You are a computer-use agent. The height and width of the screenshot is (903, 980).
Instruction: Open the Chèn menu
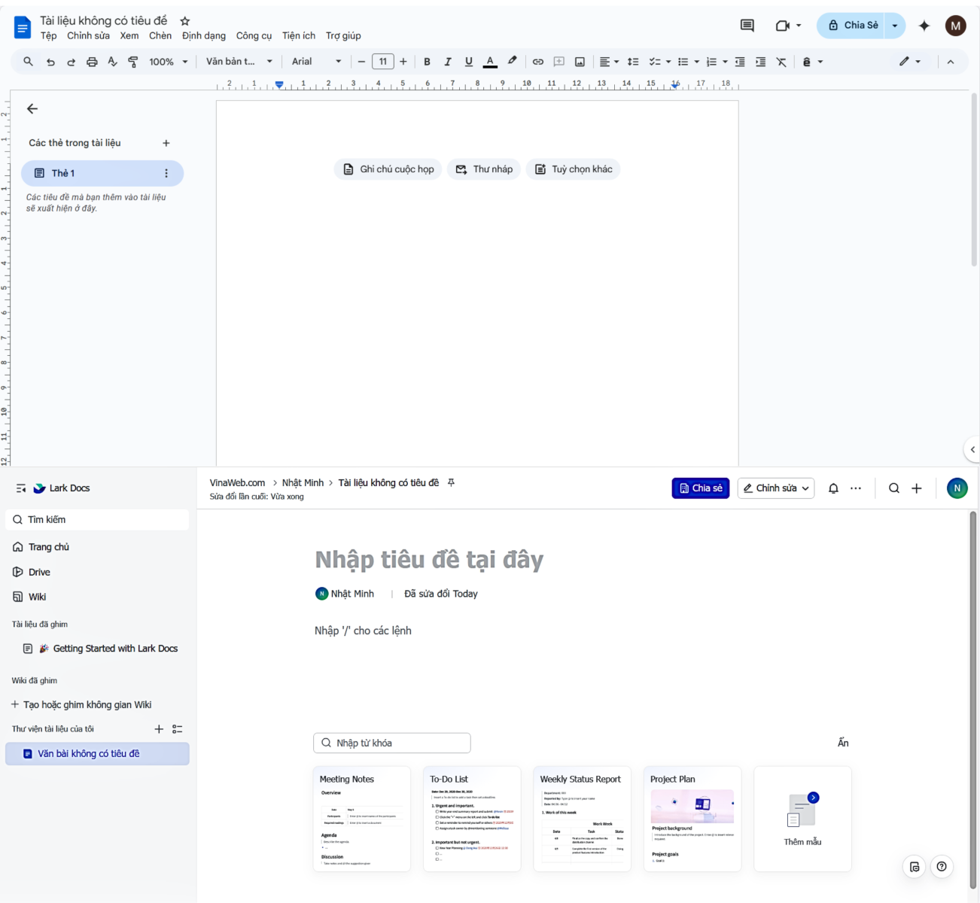160,35
